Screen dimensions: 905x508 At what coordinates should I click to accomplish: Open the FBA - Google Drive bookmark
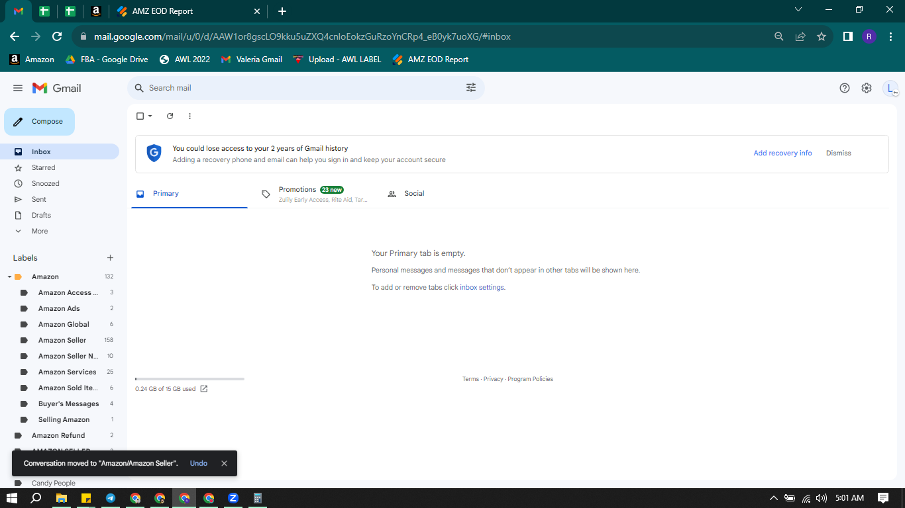pyautogui.click(x=107, y=60)
